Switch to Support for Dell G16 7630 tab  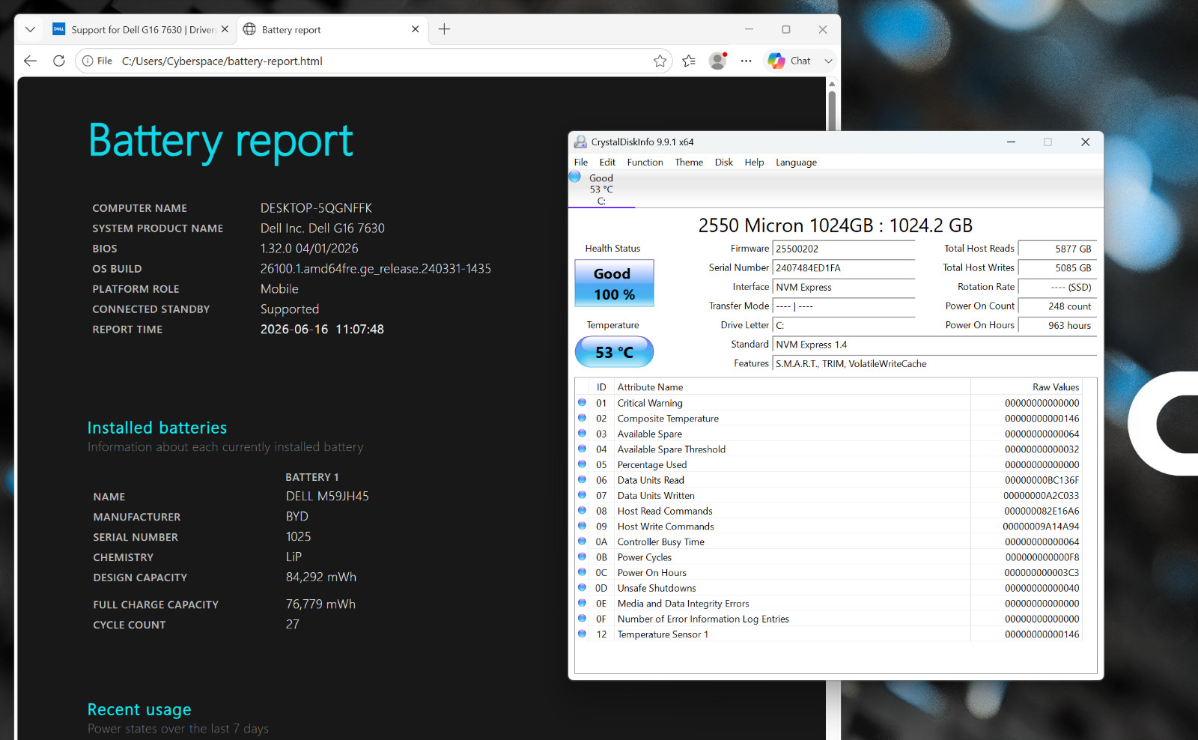click(135, 30)
